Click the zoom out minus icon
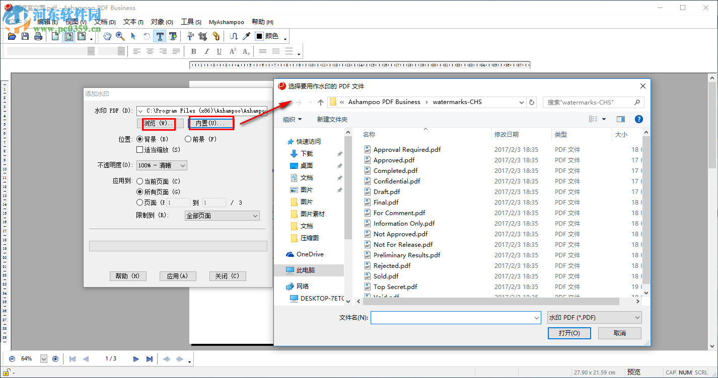The image size is (718, 378). coord(12,359)
